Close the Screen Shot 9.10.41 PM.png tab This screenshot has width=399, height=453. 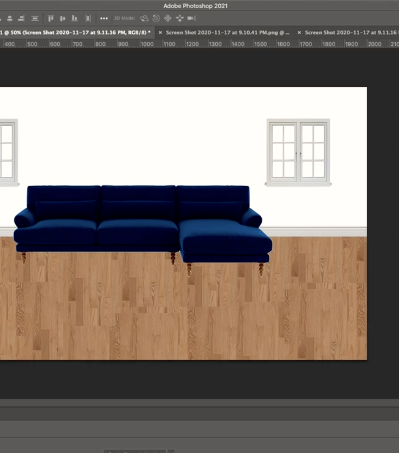click(x=160, y=33)
